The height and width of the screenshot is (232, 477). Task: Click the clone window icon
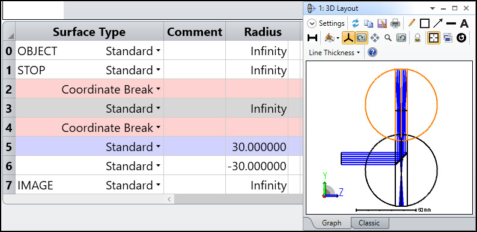[448, 38]
